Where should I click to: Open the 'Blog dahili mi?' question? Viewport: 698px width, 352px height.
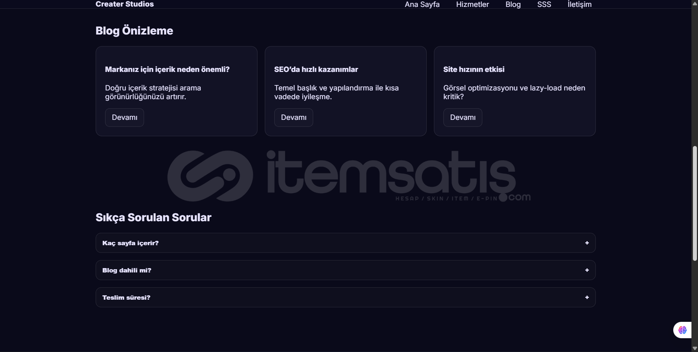[x=345, y=270]
